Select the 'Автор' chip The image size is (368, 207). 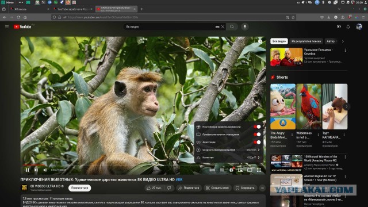pos(331,41)
